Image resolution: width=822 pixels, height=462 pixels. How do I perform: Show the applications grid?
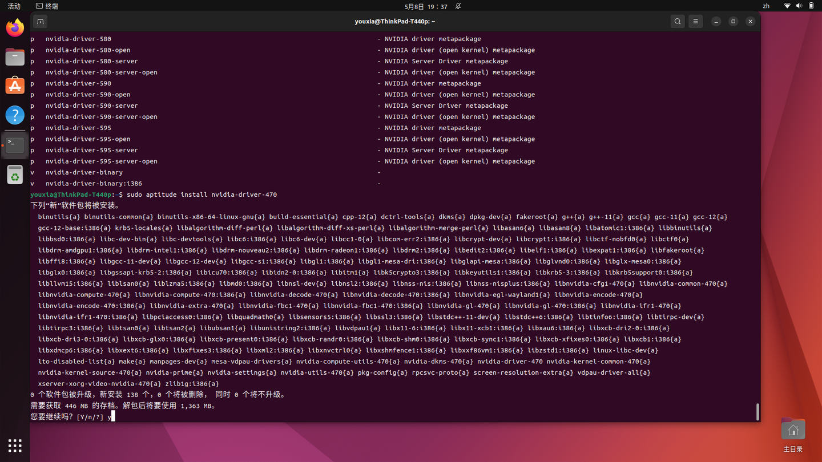(x=15, y=445)
